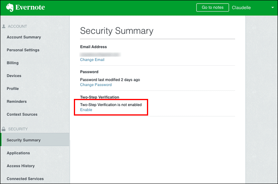Screen dimensions: 278x184
Task: Go to the Devices page
Action: click(14, 76)
